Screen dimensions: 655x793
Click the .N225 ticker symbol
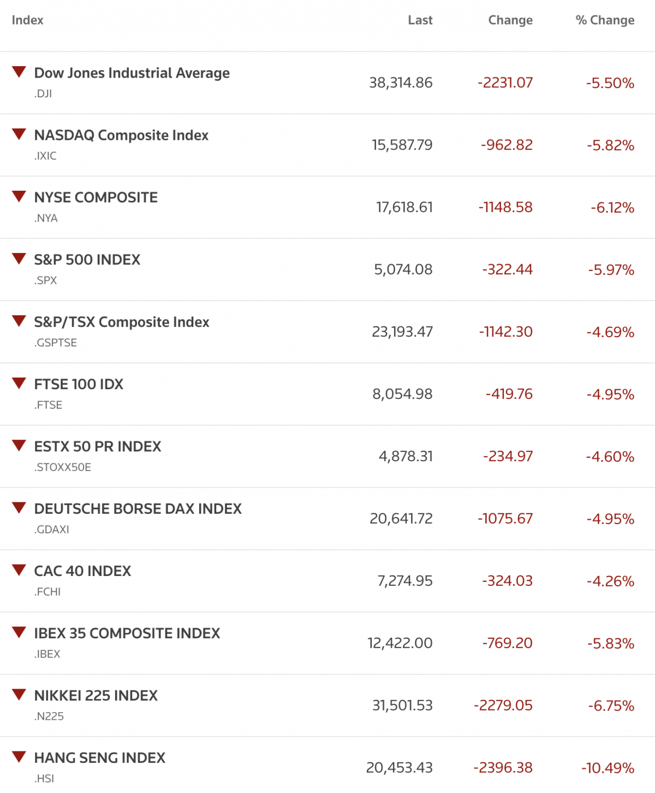pyautogui.click(x=49, y=716)
